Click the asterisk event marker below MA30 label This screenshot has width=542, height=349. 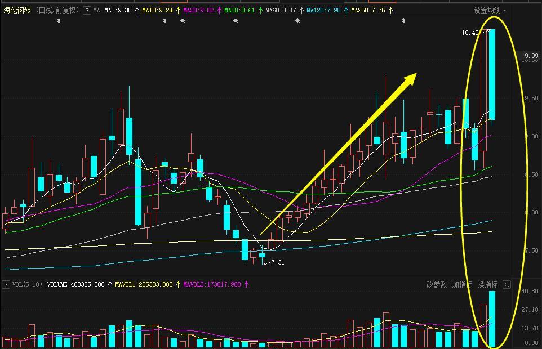coord(236,21)
